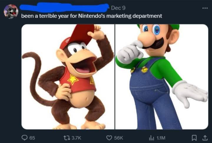This screenshot has height=143, width=212.
Task: Bookmark this tweet
Action: pos(194,138)
